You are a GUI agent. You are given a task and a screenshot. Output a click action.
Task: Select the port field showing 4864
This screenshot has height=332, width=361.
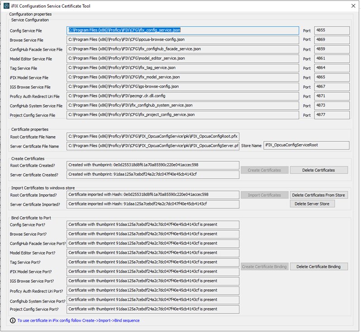coord(332,68)
